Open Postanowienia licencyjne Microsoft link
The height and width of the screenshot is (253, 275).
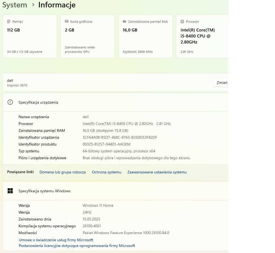click(77, 246)
